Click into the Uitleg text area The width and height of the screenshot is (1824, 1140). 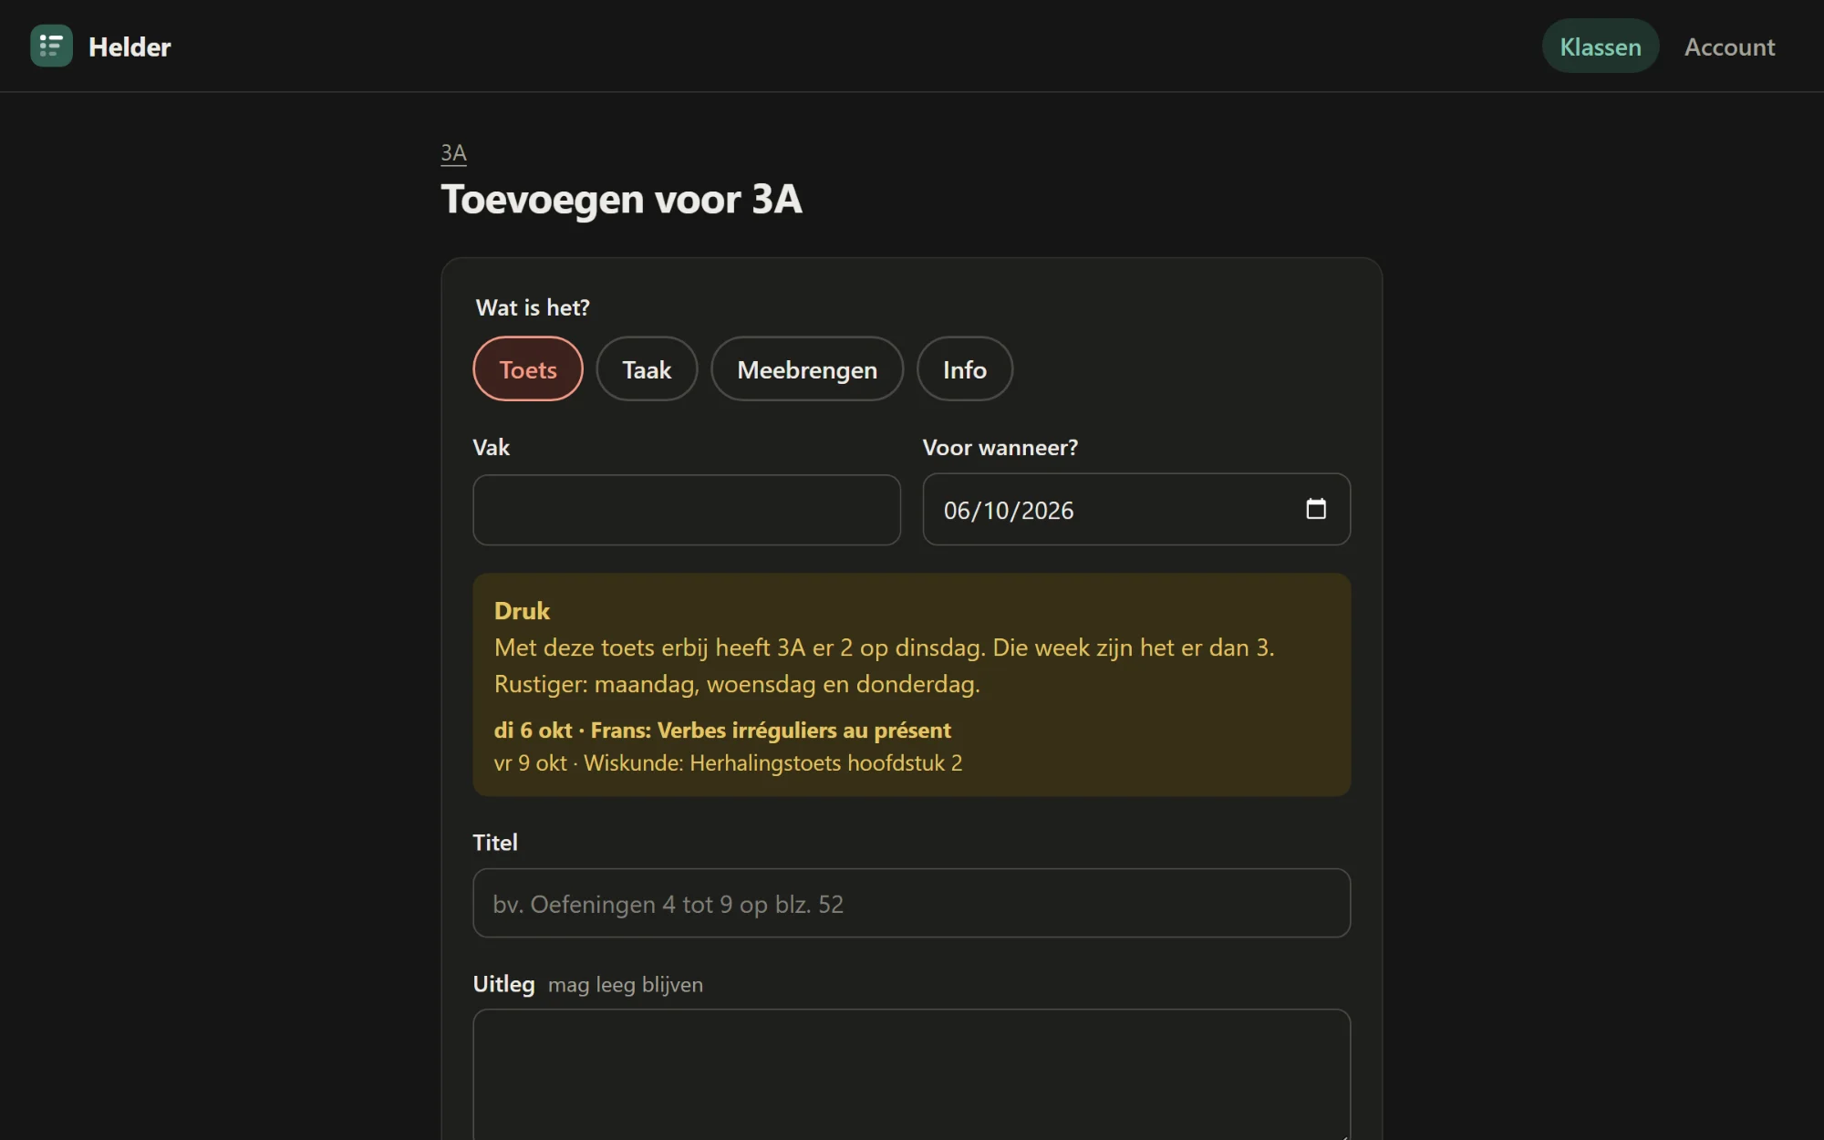[x=912, y=1074]
